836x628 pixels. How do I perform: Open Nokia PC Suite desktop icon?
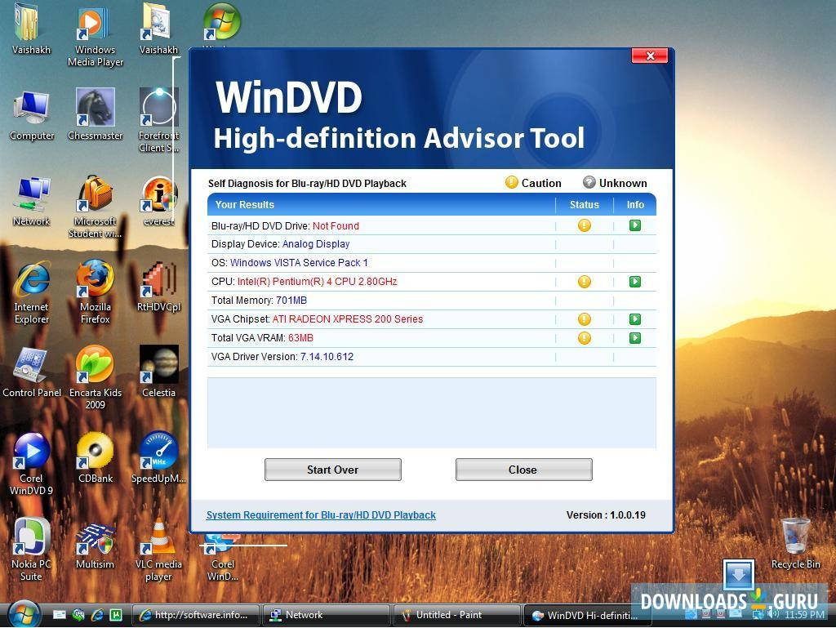click(32, 550)
